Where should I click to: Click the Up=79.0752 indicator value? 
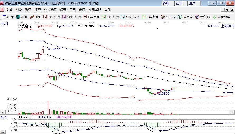tap(65, 26)
